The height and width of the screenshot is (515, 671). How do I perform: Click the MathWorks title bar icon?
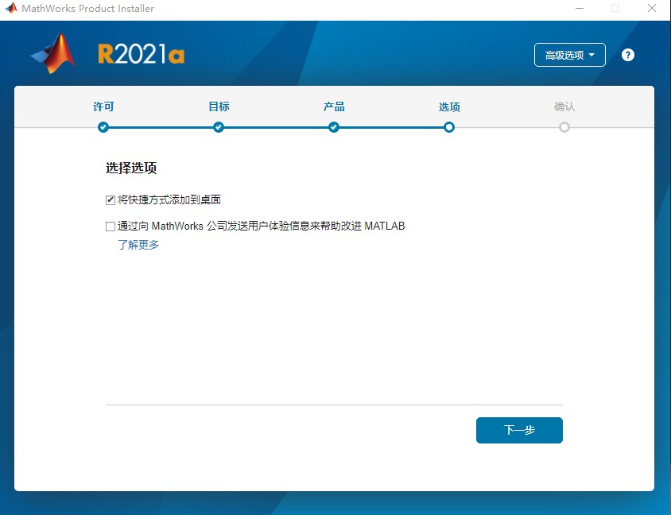click(11, 9)
